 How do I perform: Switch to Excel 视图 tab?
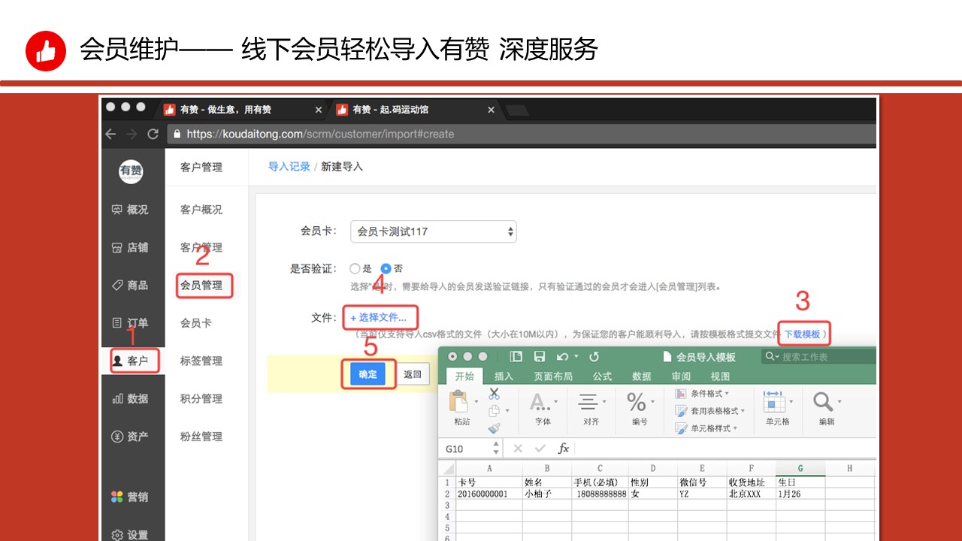point(720,376)
